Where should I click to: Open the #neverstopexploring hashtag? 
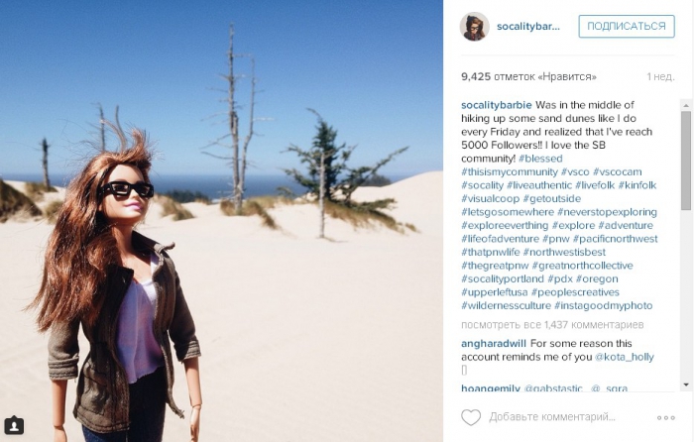(x=607, y=212)
